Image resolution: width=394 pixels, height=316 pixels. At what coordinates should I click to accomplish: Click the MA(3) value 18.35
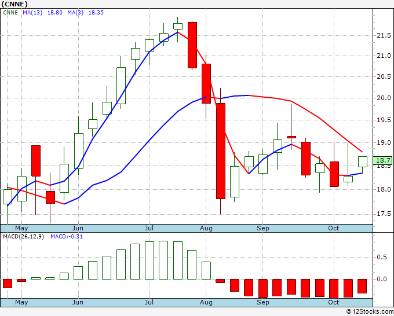(96, 13)
